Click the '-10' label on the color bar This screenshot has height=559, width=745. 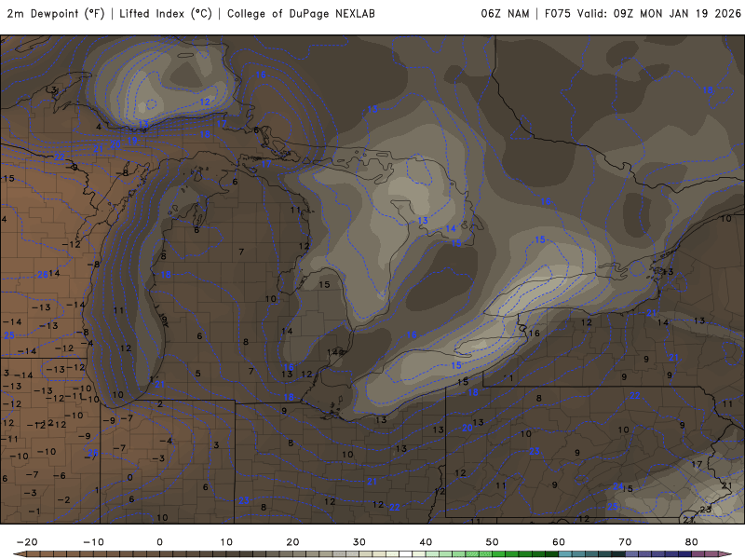coord(93,542)
